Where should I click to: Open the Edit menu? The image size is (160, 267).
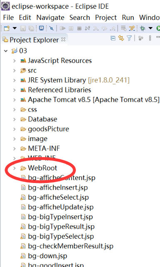[x=25, y=17]
